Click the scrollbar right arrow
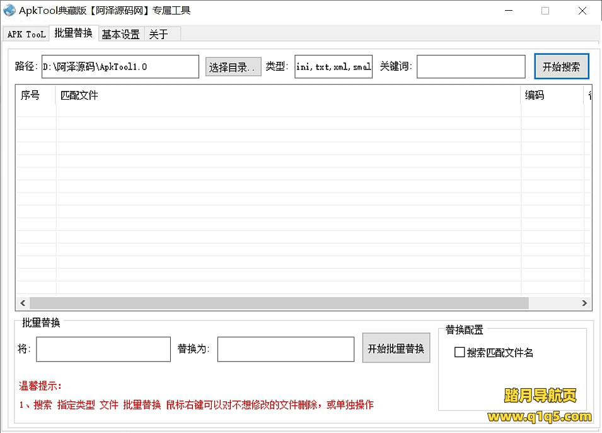602x433 pixels. click(585, 304)
